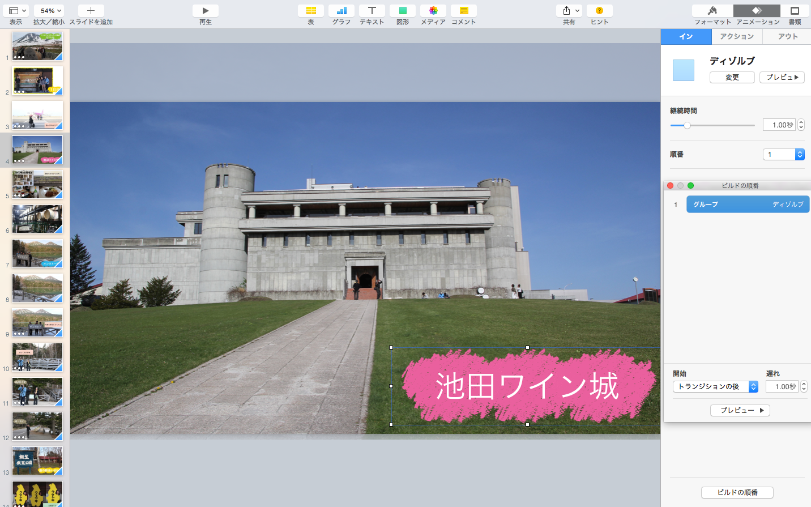Switch to the アクション build tab
The width and height of the screenshot is (811, 507).
click(737, 36)
